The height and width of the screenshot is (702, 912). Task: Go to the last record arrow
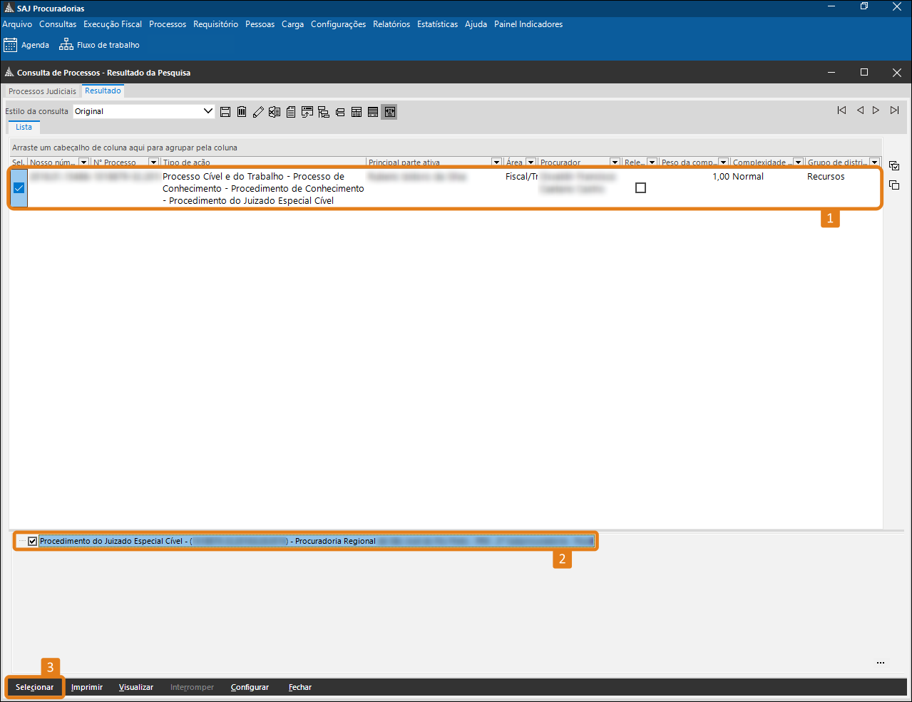pyautogui.click(x=894, y=110)
